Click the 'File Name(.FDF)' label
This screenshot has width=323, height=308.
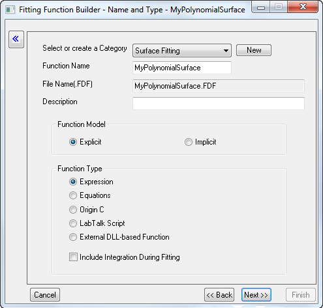point(67,84)
